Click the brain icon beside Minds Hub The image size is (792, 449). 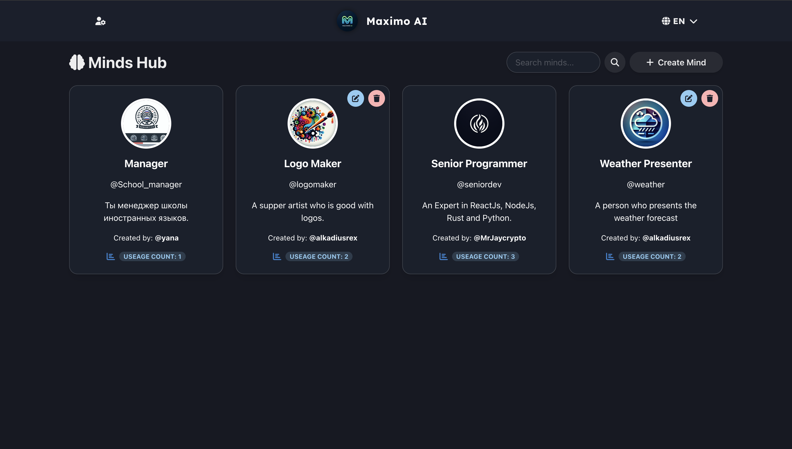click(x=77, y=62)
